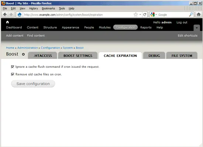Toggle Ignore cache flush from cron checkbox

point(13,67)
